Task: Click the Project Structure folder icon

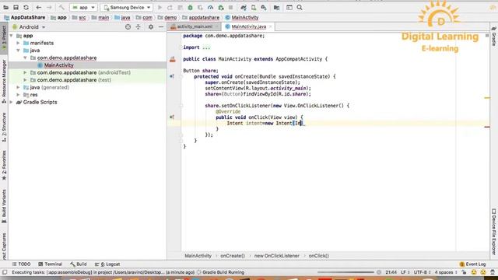Action: click(276, 7)
